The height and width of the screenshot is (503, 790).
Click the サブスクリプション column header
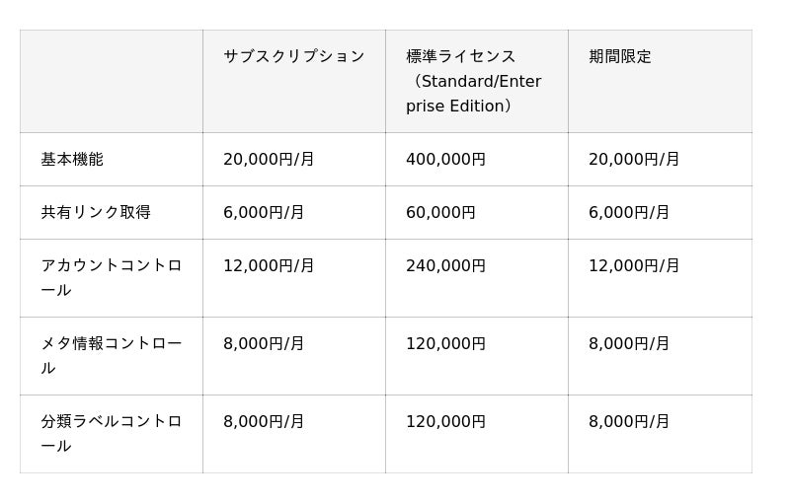click(293, 57)
